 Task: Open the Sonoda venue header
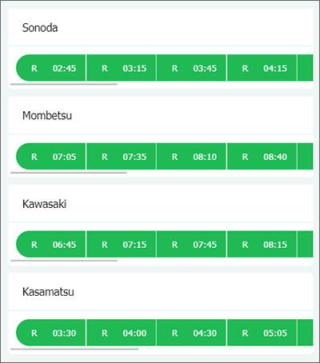coord(161,27)
